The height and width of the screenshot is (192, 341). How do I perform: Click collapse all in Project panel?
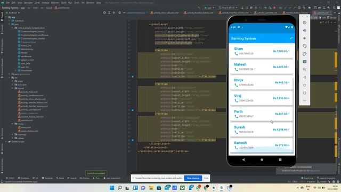[113, 13]
